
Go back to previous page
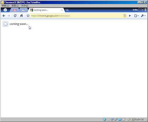tap(4, 16)
